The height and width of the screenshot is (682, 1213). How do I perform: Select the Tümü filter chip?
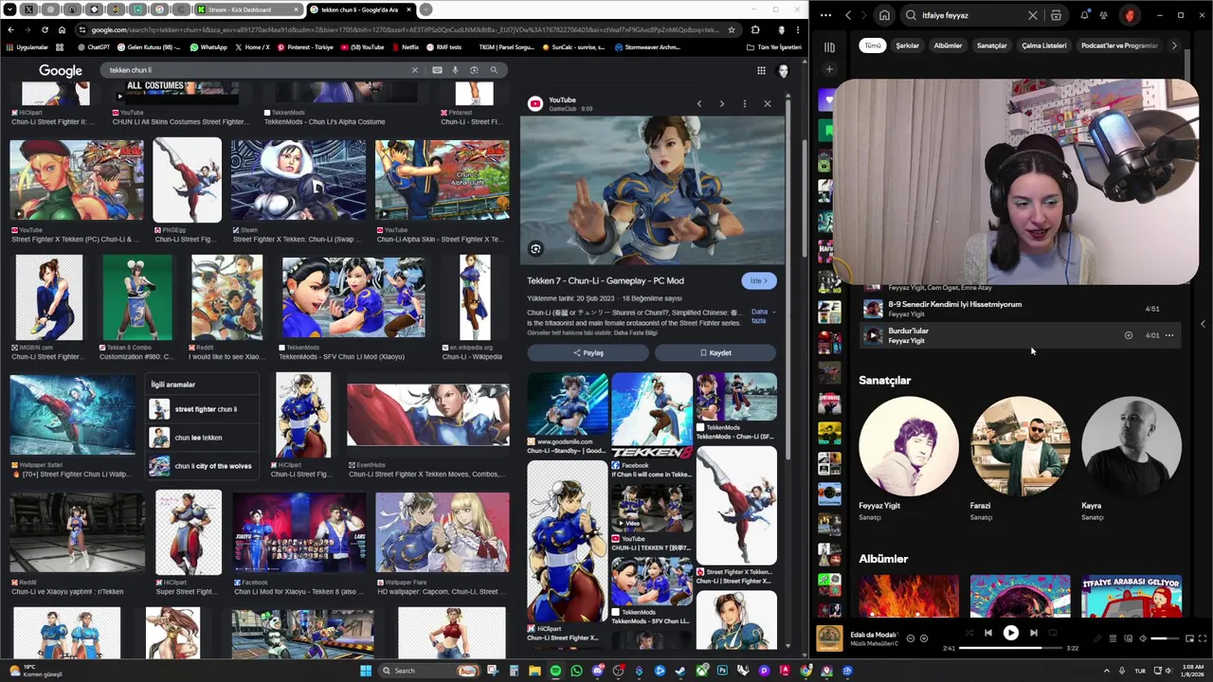pos(872,45)
